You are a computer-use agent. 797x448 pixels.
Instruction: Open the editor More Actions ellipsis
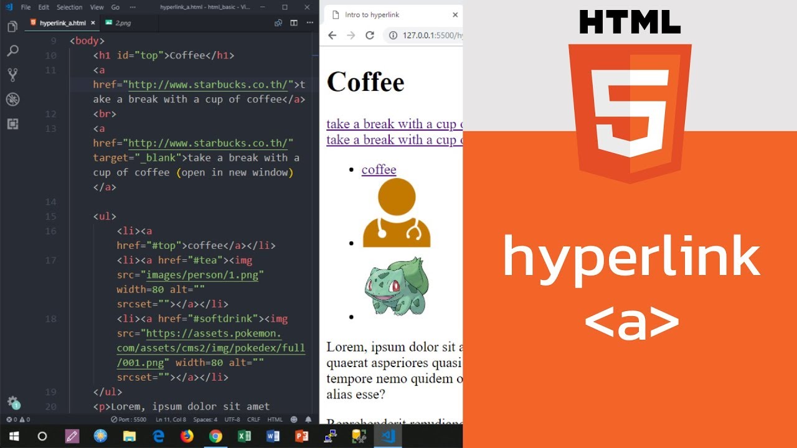[x=309, y=23]
